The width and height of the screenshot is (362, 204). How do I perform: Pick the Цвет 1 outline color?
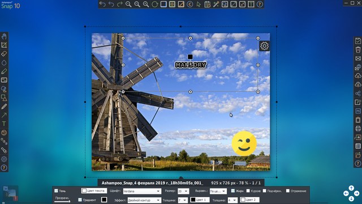click(200, 199)
